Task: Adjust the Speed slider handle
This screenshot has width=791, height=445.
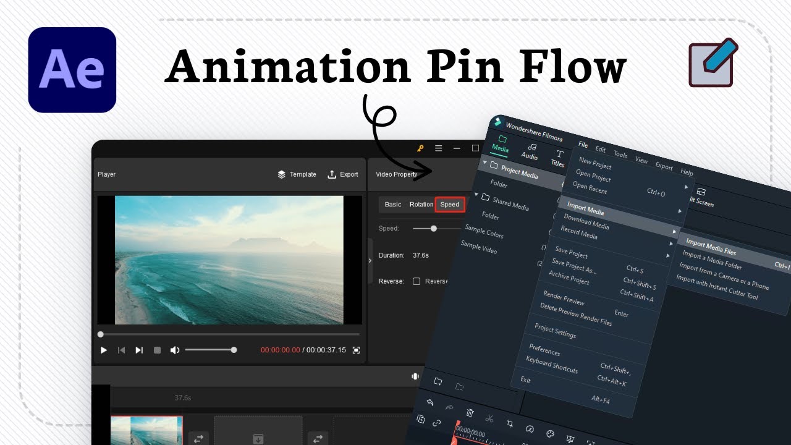Action: coord(434,228)
